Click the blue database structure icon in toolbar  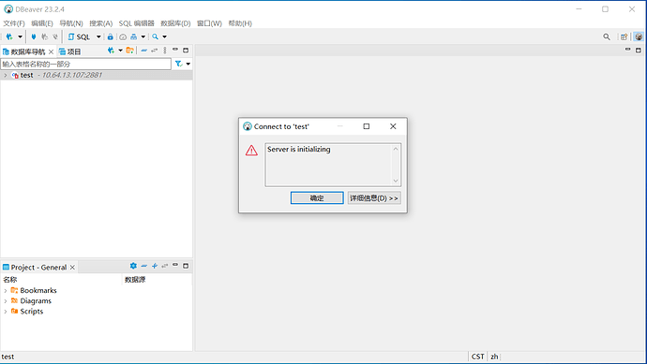click(x=134, y=36)
